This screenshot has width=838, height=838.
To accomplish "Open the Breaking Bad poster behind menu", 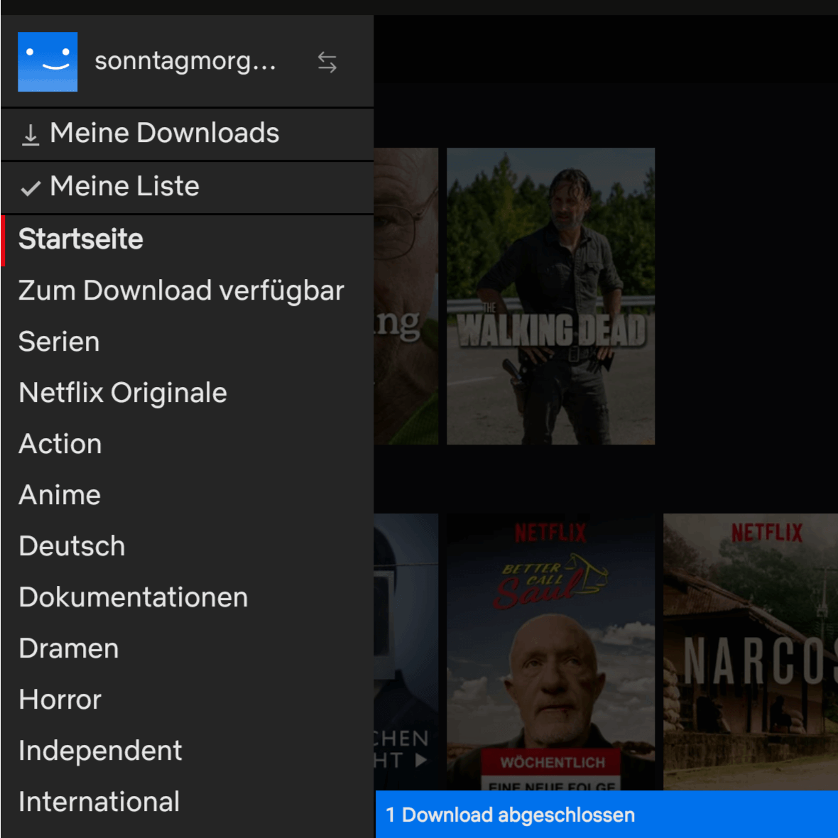I will tap(406, 296).
